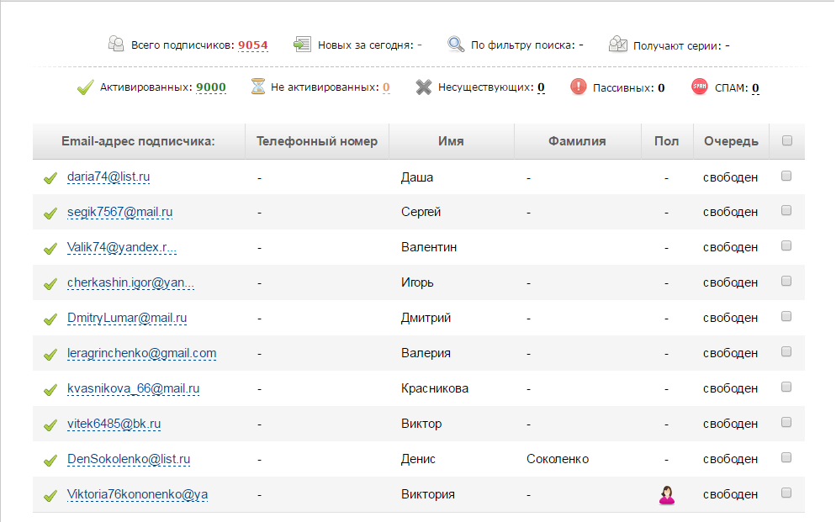
Task: Open subscriber segik7567@mail.ru email link
Action: [x=120, y=212]
